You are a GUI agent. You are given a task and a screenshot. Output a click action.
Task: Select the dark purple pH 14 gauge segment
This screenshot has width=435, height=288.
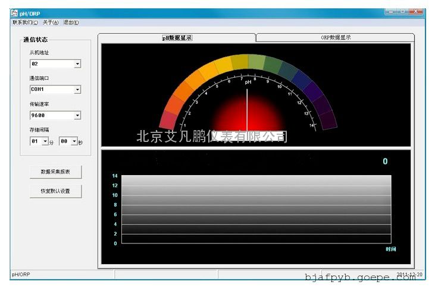327,120
